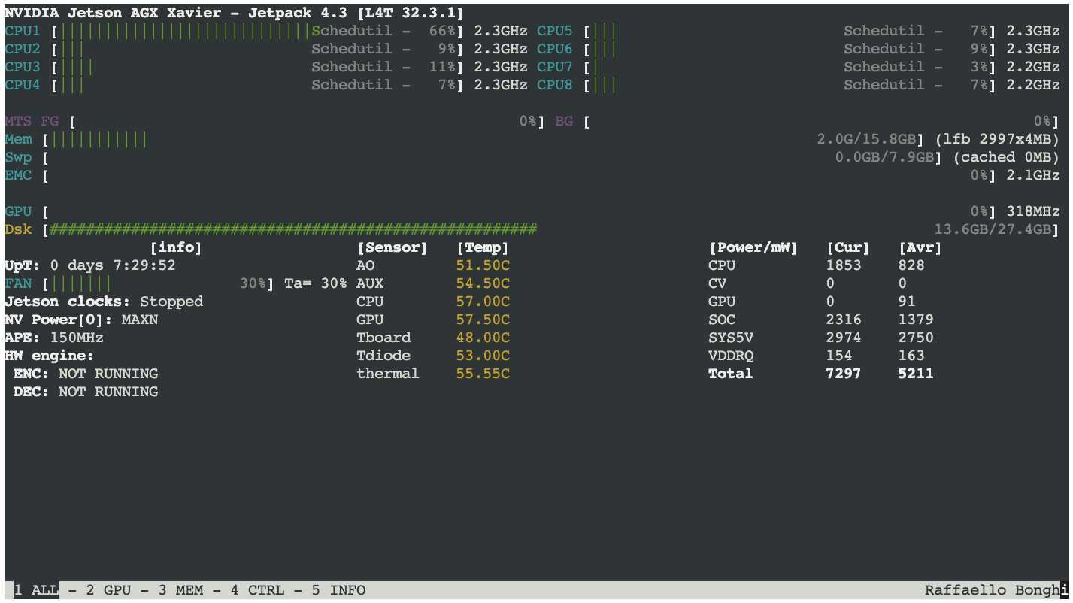Image resolution: width=1073 pixels, height=603 pixels.
Task: Click the Dsk usage bar of hashes
Action: click(293, 229)
